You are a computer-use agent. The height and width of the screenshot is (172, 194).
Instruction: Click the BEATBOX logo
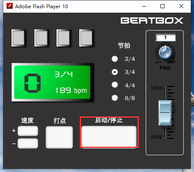pos(152,20)
